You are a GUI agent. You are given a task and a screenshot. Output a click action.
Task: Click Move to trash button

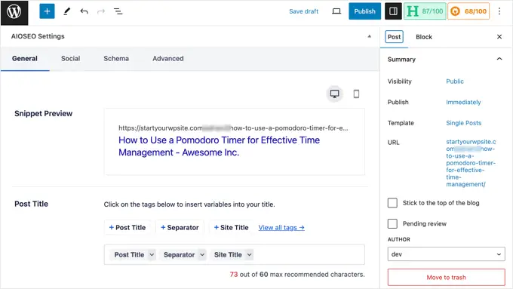(x=447, y=277)
